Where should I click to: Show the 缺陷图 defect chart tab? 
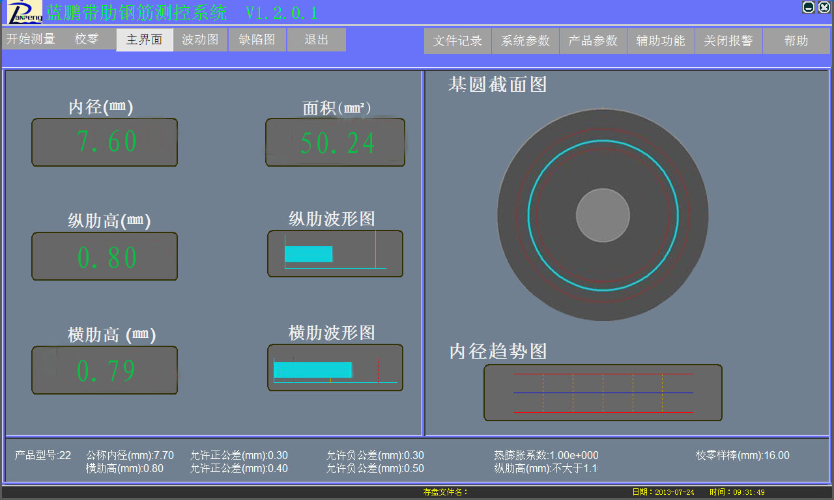click(257, 40)
